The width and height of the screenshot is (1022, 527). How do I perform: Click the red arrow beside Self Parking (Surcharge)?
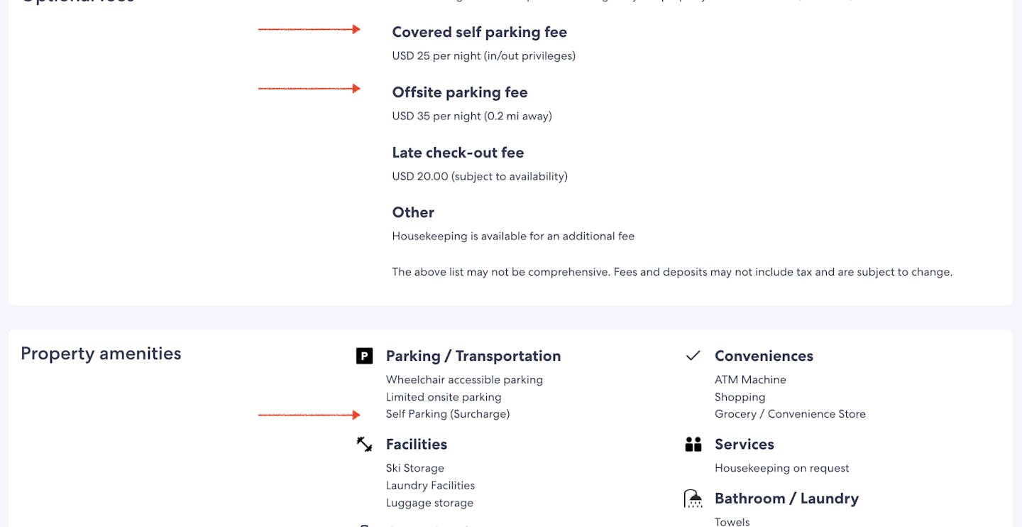click(x=309, y=415)
